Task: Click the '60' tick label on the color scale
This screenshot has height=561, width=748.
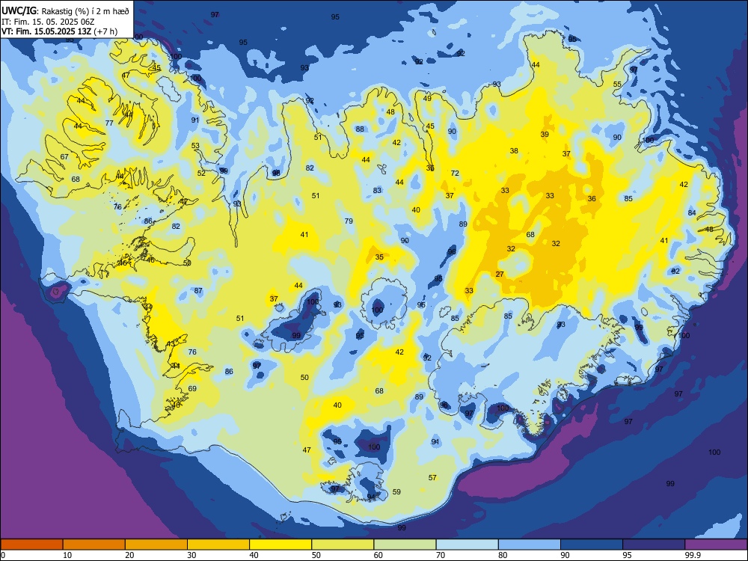Action: point(378,555)
